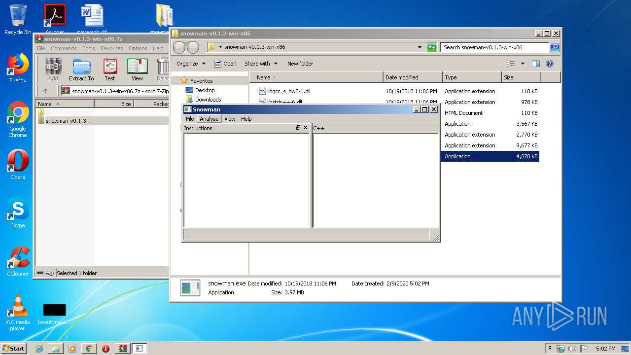The image size is (631, 355).
Task: Toggle the Explorer preview pane icon
Action: [536, 64]
